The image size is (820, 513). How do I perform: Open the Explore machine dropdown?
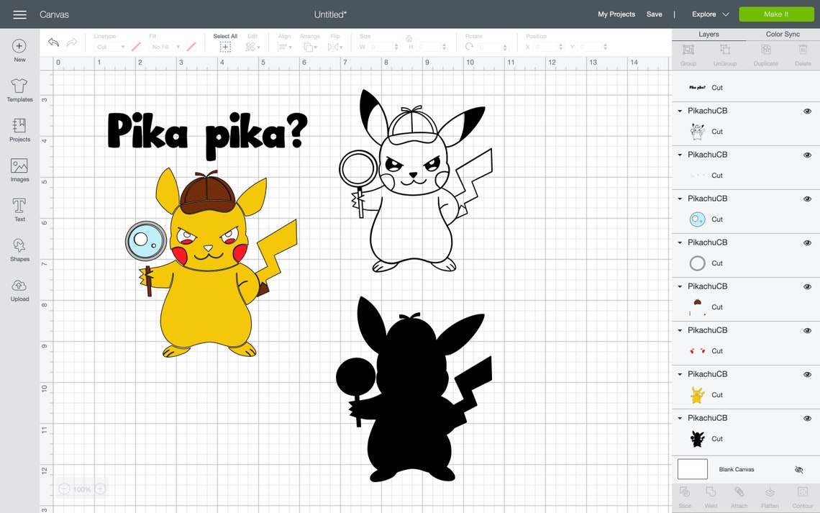coord(710,14)
